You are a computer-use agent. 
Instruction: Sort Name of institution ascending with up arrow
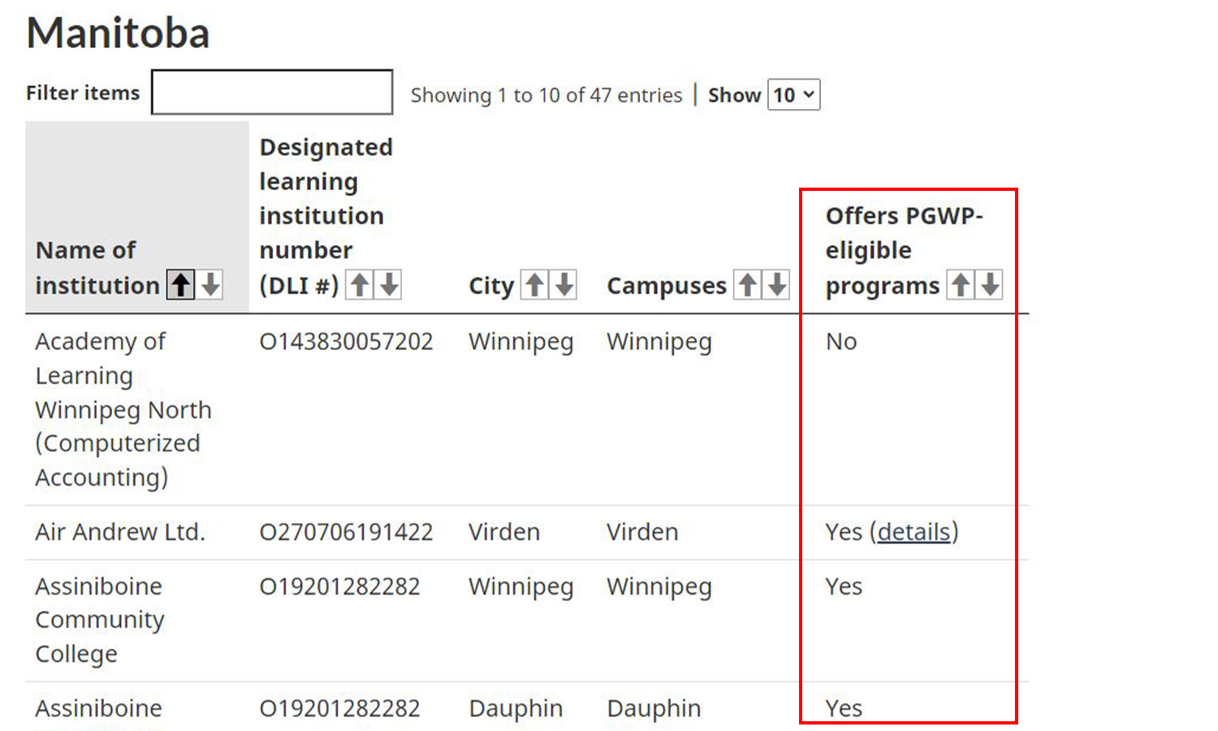(x=180, y=284)
